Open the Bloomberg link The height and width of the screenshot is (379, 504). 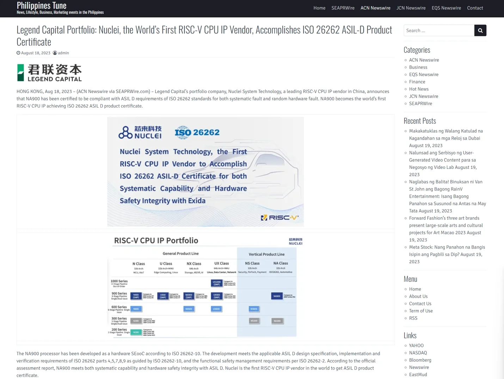coord(420,360)
